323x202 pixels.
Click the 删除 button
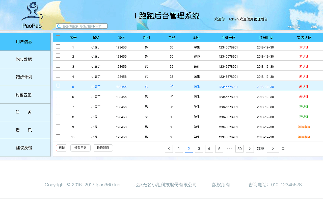(x=61, y=148)
